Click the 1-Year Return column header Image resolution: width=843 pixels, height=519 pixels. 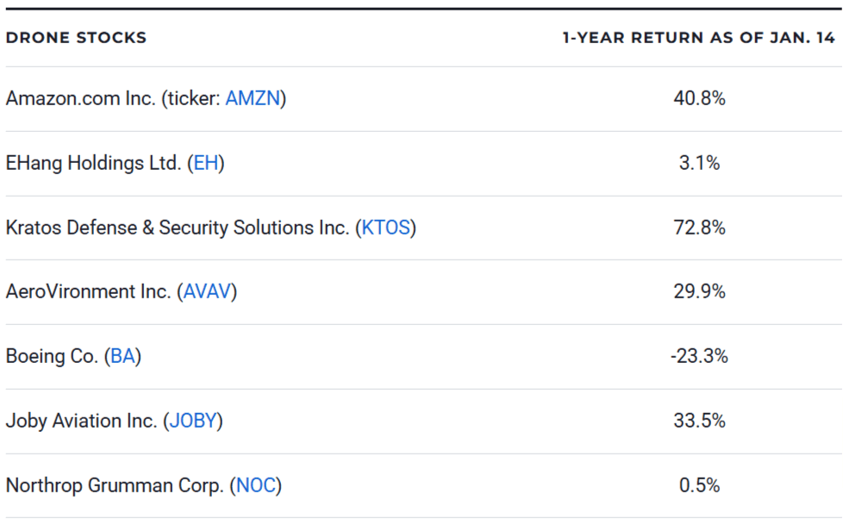[698, 38]
